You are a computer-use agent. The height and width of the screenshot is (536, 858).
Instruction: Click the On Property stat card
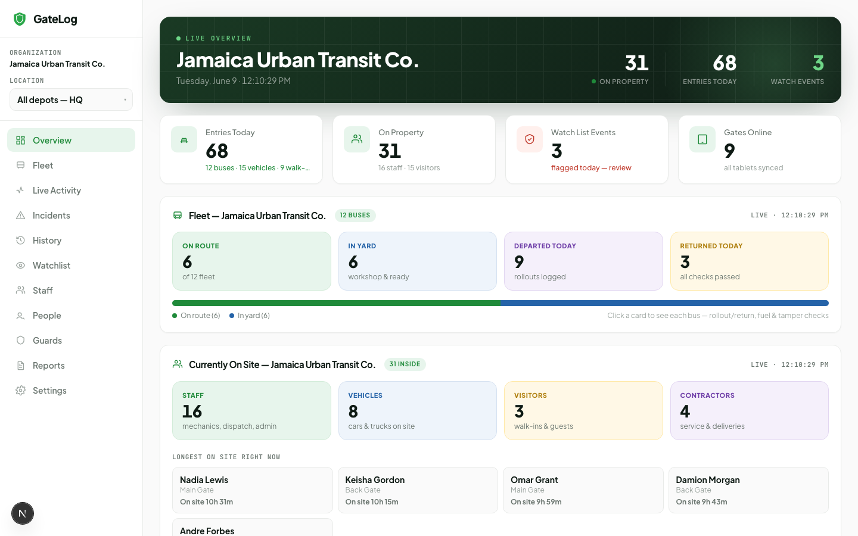(414, 149)
